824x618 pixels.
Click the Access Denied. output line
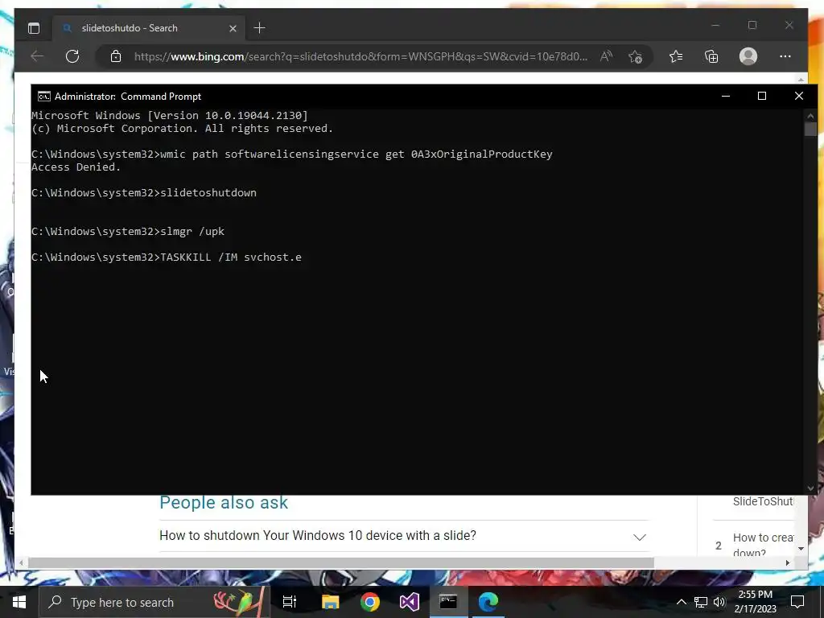(x=76, y=167)
